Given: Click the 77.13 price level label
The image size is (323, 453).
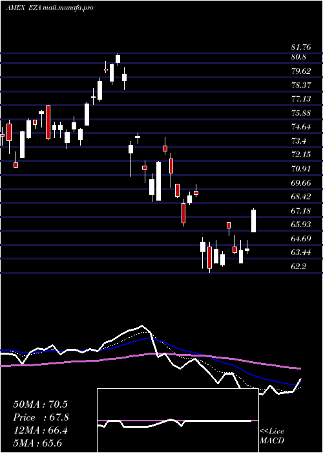Looking at the screenshot, I should [x=301, y=99].
